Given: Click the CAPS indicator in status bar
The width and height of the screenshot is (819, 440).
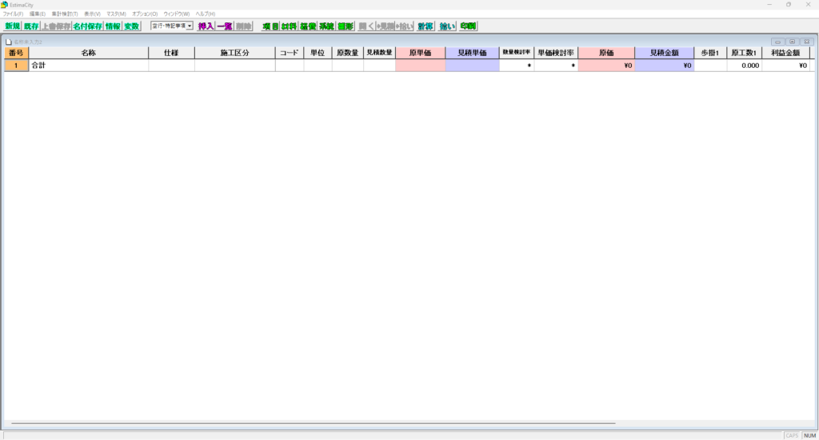Looking at the screenshot, I should [792, 435].
